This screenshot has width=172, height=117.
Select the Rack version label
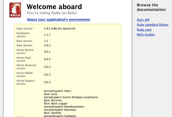point(24,41)
